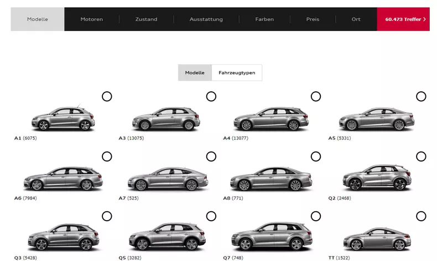Click the Q7 car image
The image size is (437, 261).
(272, 236)
